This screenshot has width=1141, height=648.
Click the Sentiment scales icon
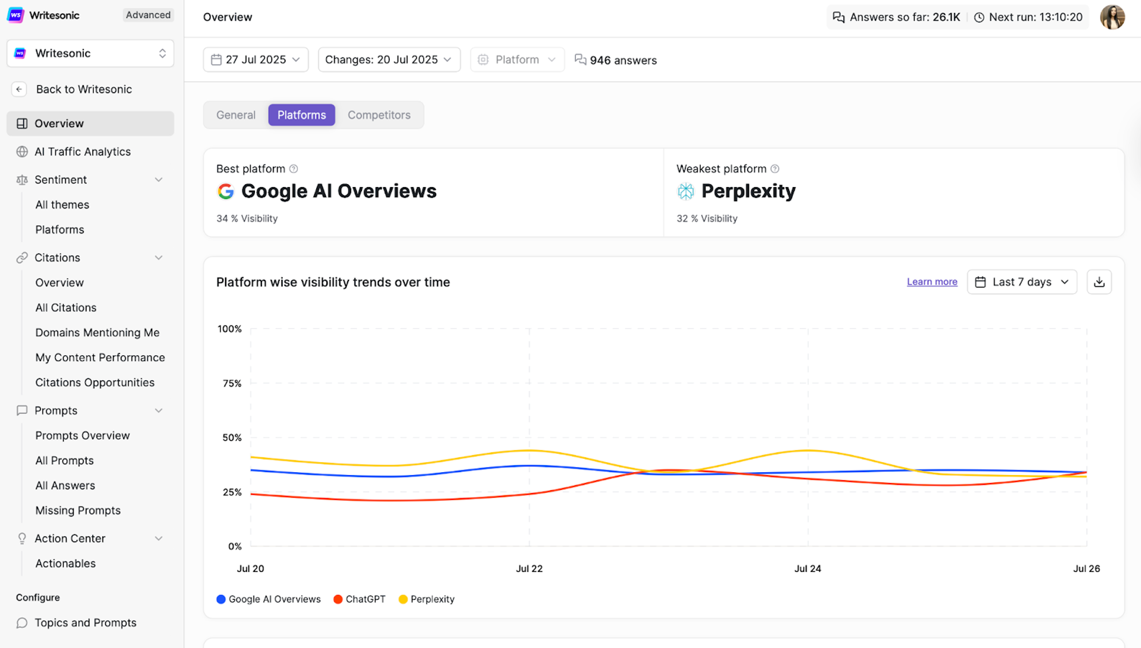tap(22, 179)
